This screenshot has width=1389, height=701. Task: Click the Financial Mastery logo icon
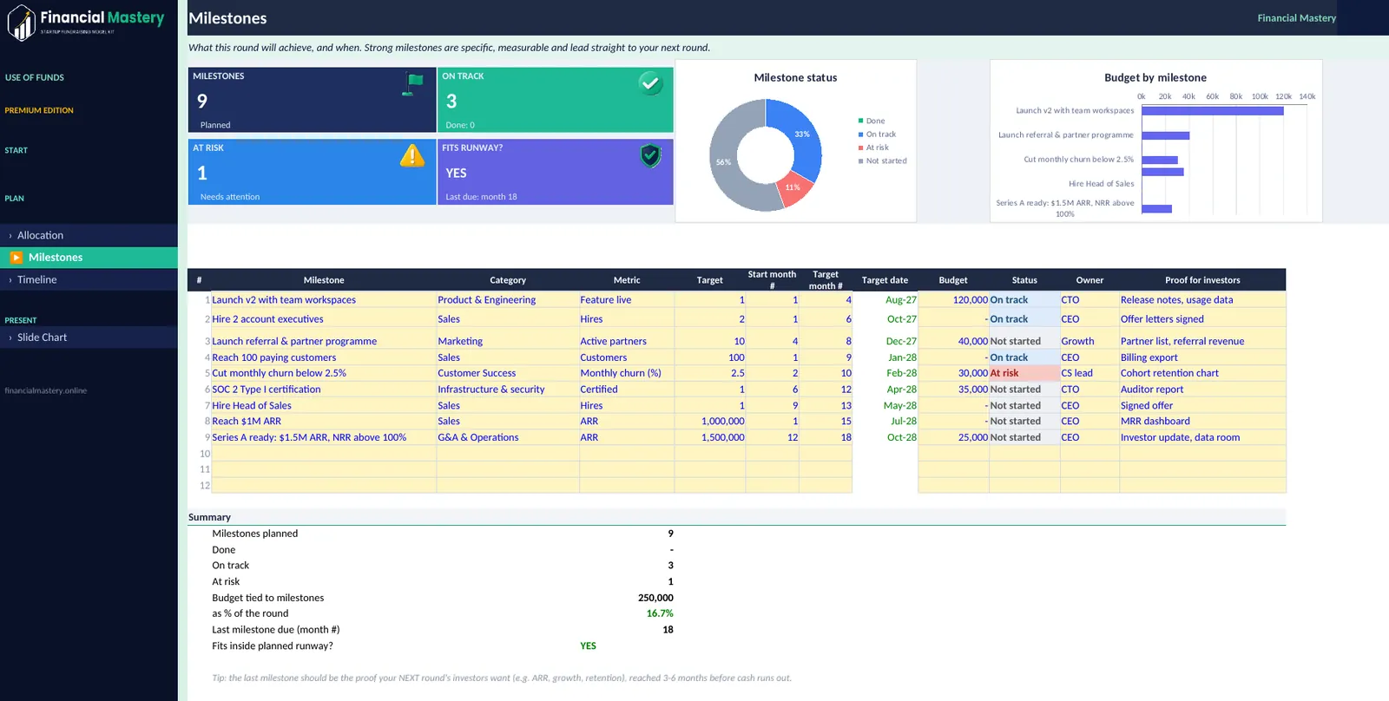click(x=21, y=22)
